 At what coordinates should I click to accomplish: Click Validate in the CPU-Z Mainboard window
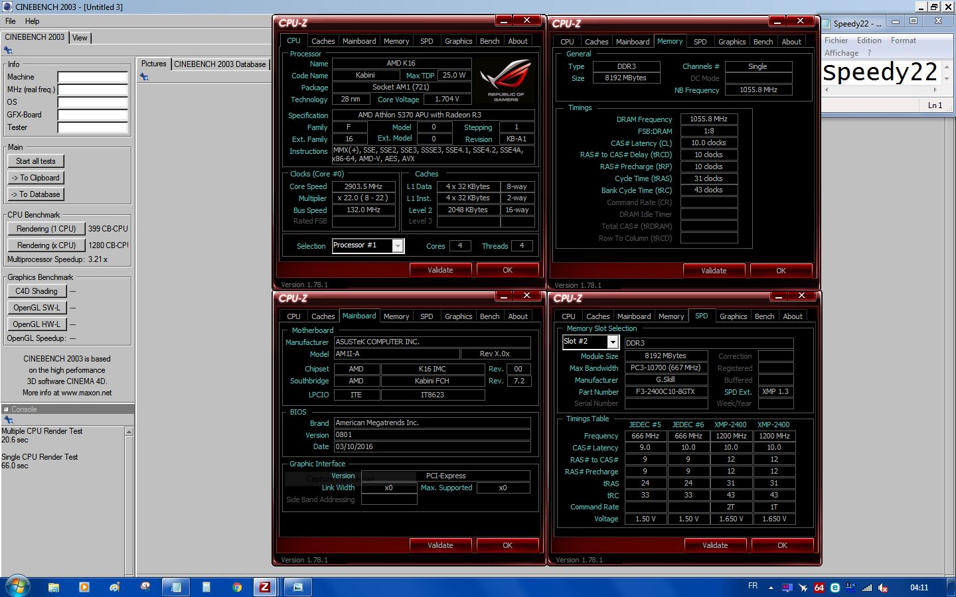tap(440, 545)
